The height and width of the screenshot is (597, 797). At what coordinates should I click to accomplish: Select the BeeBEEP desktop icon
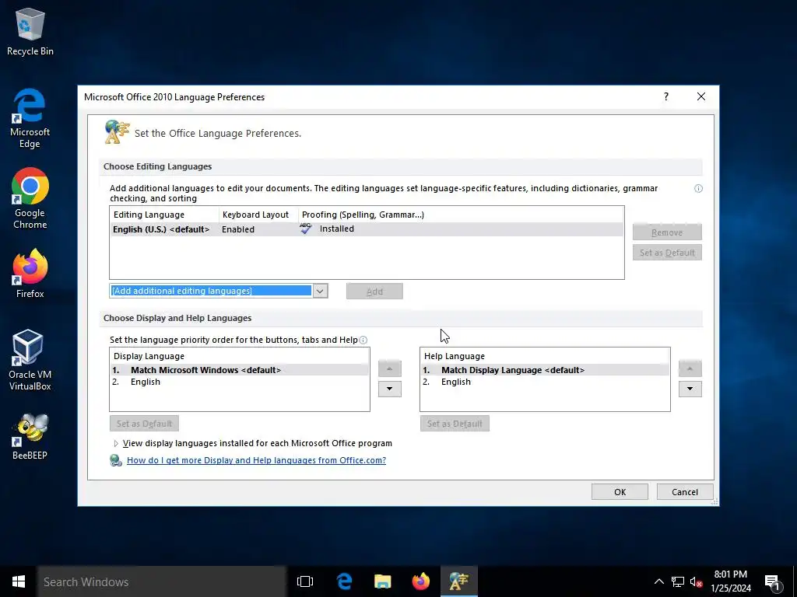(30, 436)
